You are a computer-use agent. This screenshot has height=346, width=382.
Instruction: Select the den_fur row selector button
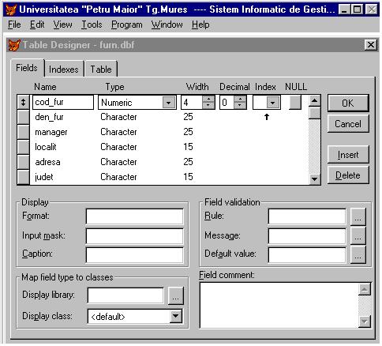23,117
